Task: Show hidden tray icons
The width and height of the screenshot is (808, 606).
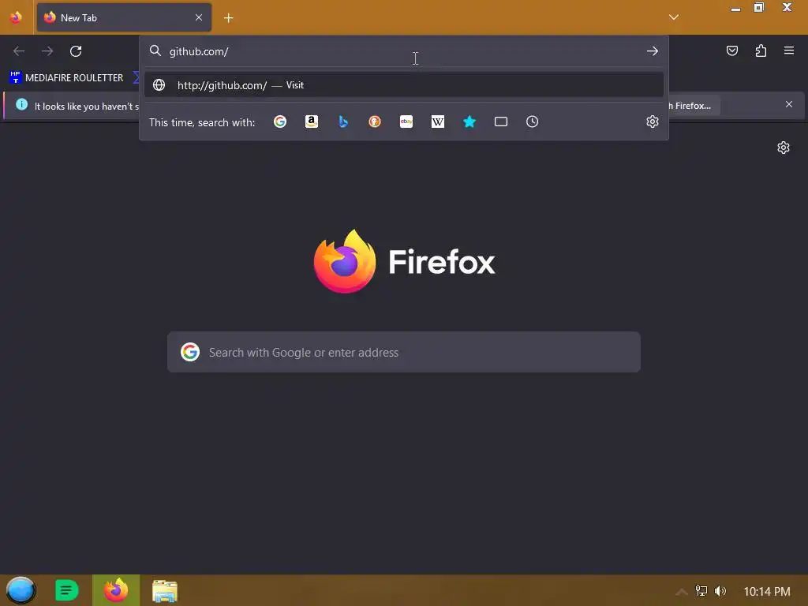Action: click(x=681, y=592)
